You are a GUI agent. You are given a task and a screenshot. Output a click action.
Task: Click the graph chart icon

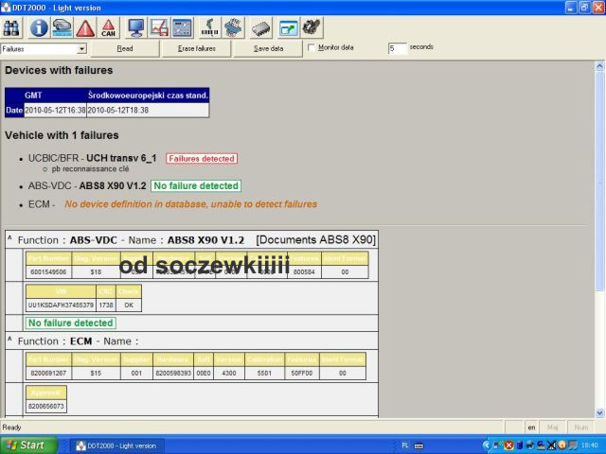click(x=159, y=27)
